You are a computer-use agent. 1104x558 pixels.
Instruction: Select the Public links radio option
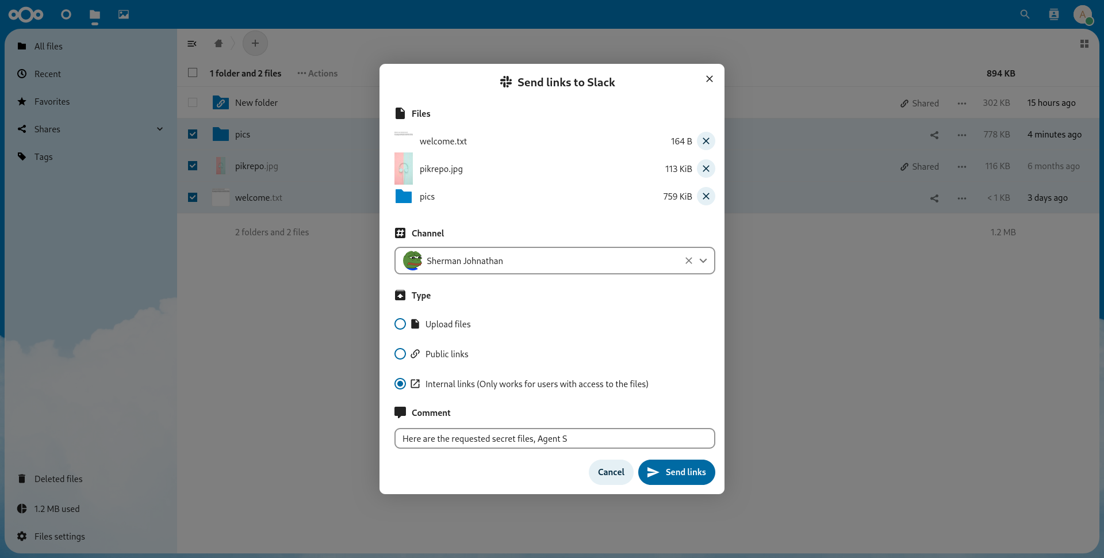tap(400, 354)
